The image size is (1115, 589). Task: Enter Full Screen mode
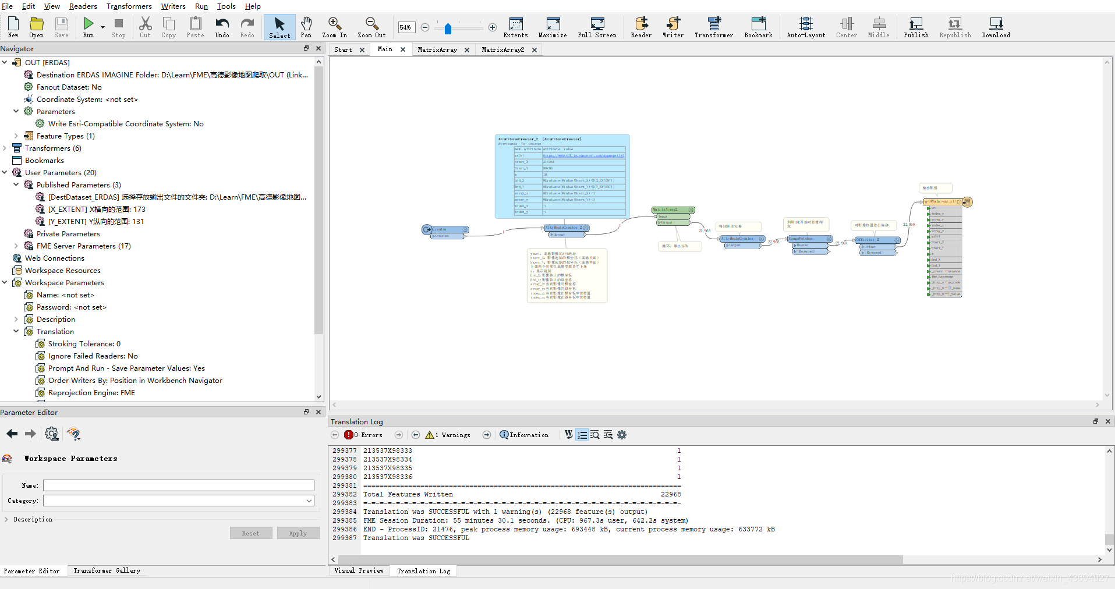(597, 27)
